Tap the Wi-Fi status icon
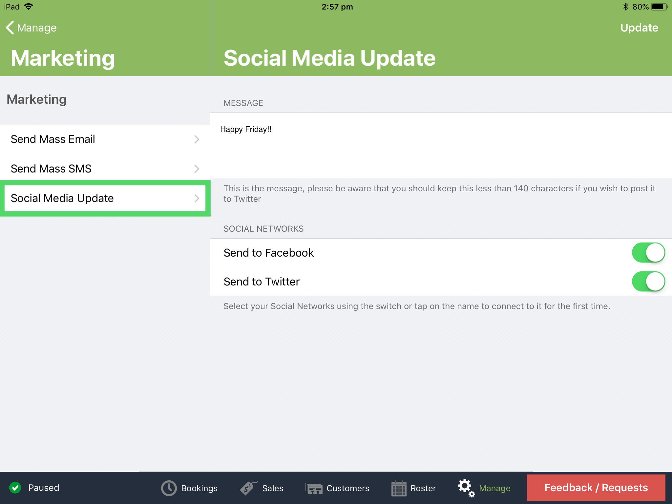 click(29, 6)
